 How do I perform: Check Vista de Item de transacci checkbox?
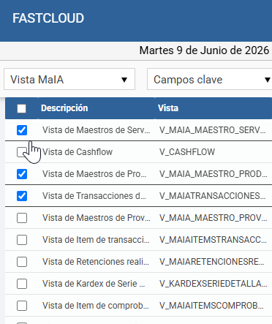click(22, 240)
